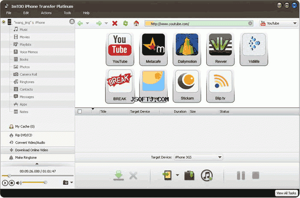Expand the player panel with up arrow

coord(37,164)
